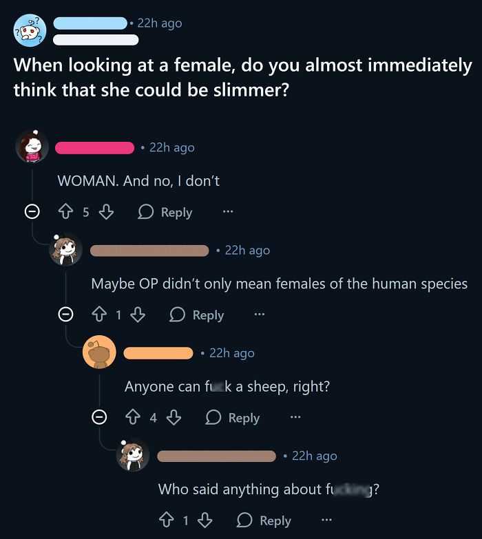Upvote the 'Who said anything' comment
Image resolution: width=482 pixels, height=539 pixels.
click(x=166, y=520)
